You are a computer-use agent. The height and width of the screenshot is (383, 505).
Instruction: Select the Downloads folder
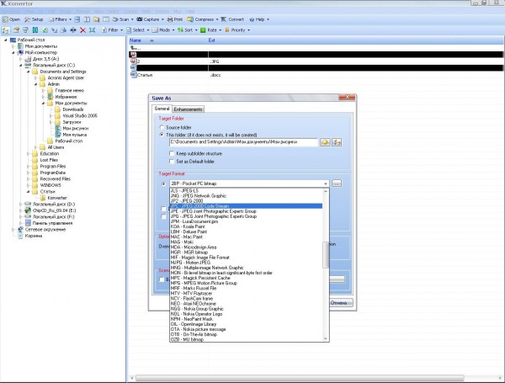click(x=72, y=109)
